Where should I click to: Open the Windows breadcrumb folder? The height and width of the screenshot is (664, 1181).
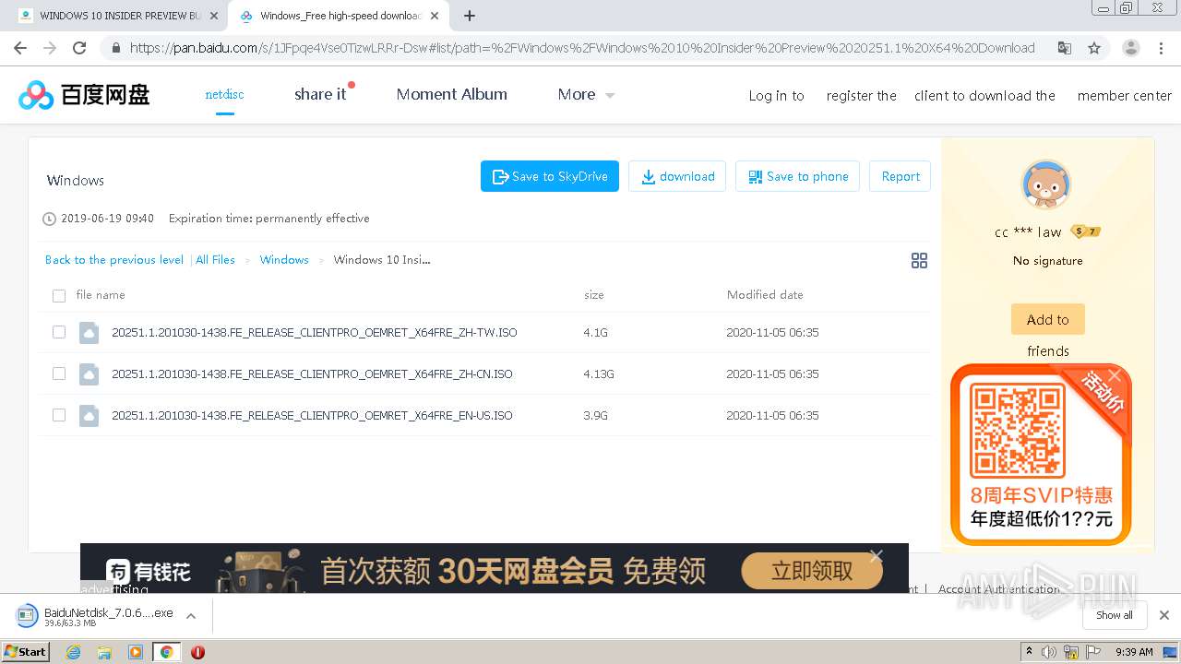[284, 260]
